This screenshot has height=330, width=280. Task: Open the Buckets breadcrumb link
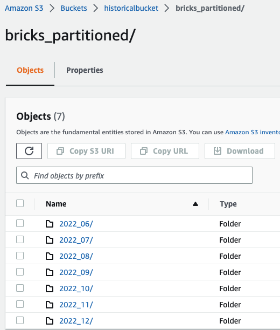tap(74, 8)
